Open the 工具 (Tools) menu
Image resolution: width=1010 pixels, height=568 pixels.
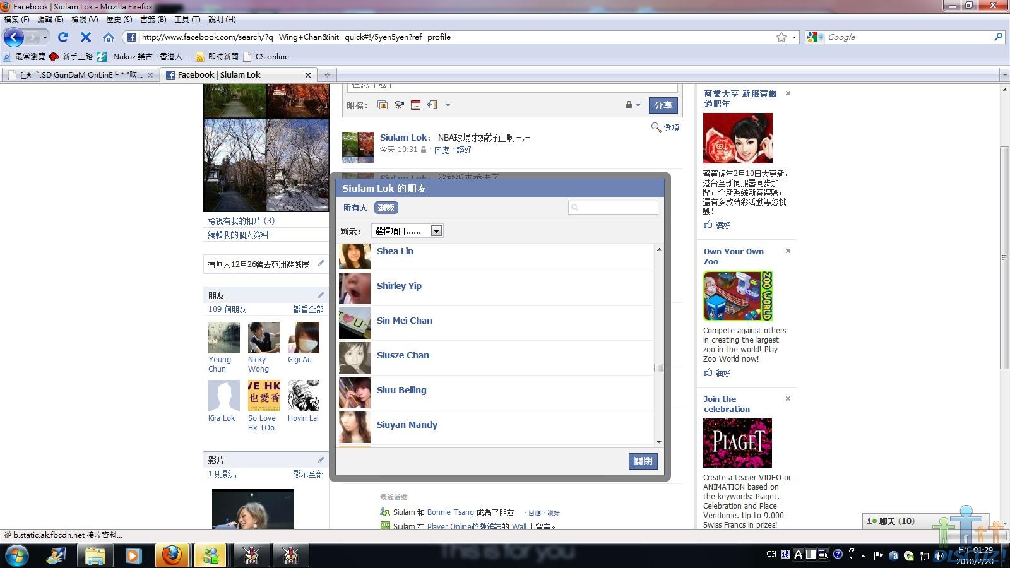(x=187, y=20)
